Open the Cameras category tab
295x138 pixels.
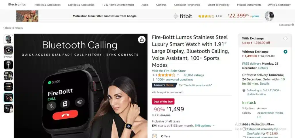click(161, 5)
